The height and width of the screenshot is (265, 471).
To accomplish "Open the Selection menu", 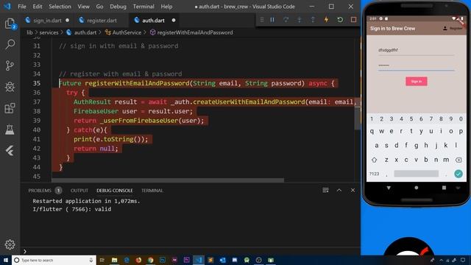I will [x=60, y=7].
